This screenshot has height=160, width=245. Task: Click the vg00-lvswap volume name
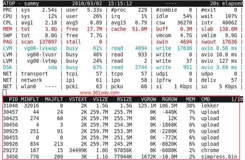(x=41, y=48)
